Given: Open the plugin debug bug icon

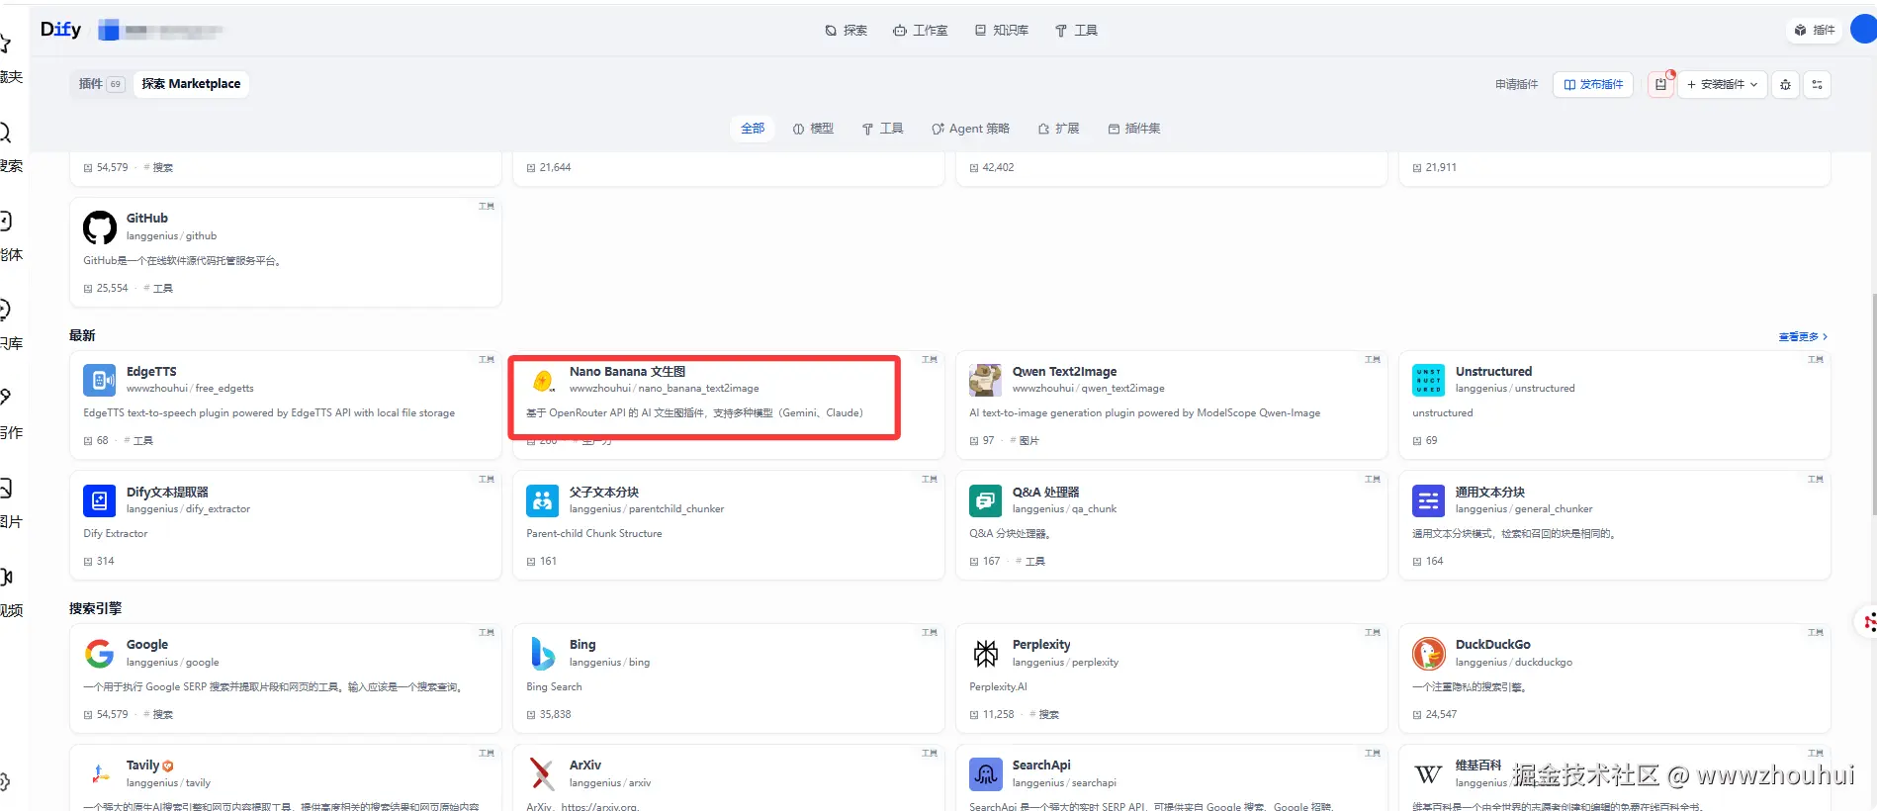Looking at the screenshot, I should click(x=1785, y=85).
